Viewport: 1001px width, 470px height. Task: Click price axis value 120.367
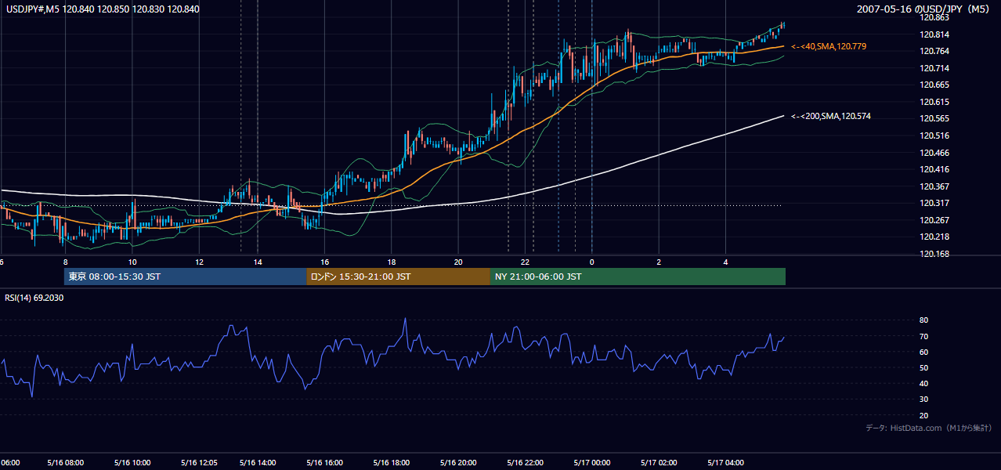935,186
